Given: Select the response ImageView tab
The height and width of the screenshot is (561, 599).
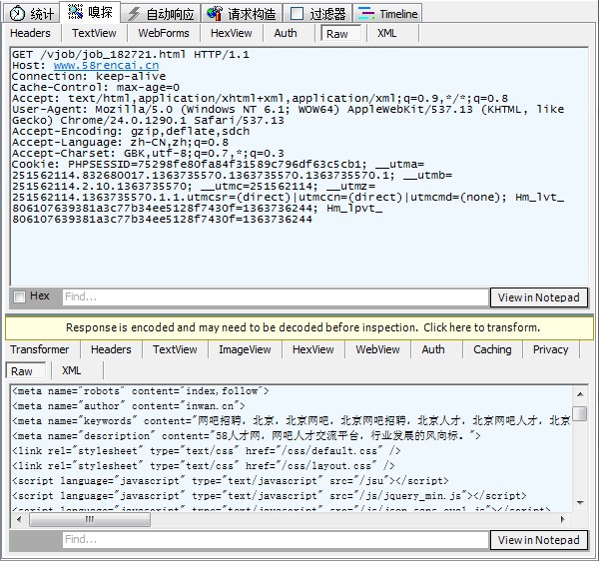Looking at the screenshot, I should pos(245,349).
